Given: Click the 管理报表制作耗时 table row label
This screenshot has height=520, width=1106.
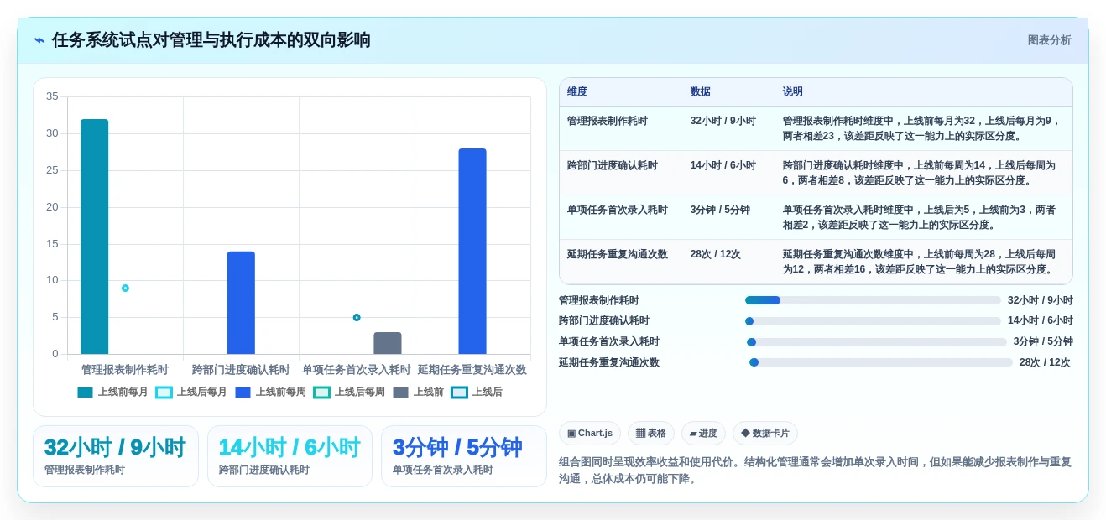Looking at the screenshot, I should 608,121.
